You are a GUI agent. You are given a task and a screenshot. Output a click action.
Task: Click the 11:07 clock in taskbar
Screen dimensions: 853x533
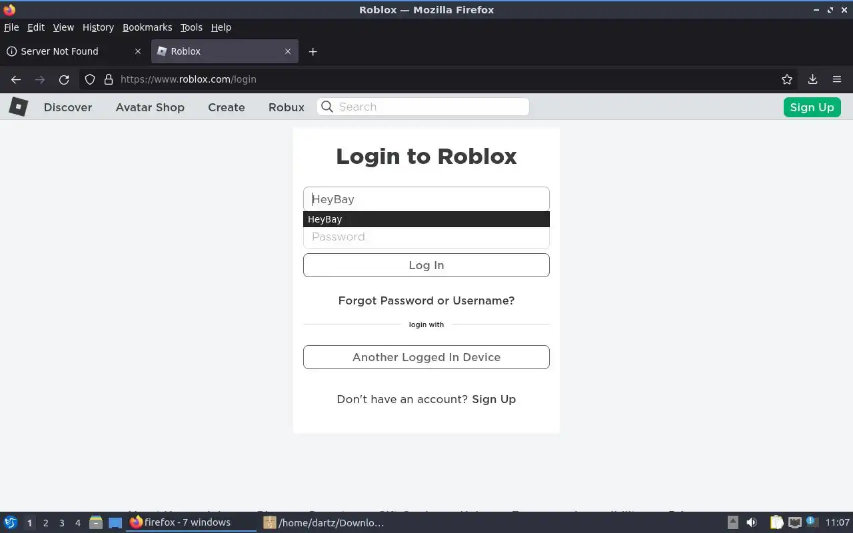[838, 522]
